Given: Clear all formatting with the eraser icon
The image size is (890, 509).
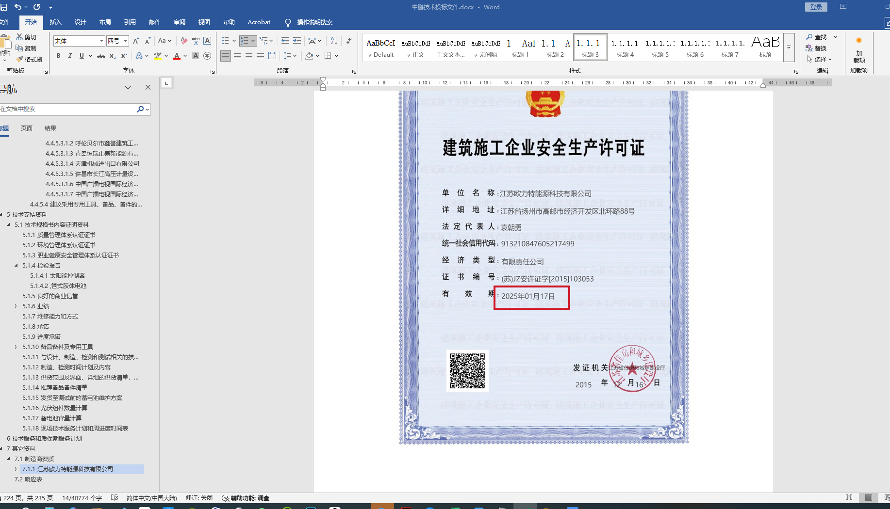Looking at the screenshot, I should tap(184, 41).
